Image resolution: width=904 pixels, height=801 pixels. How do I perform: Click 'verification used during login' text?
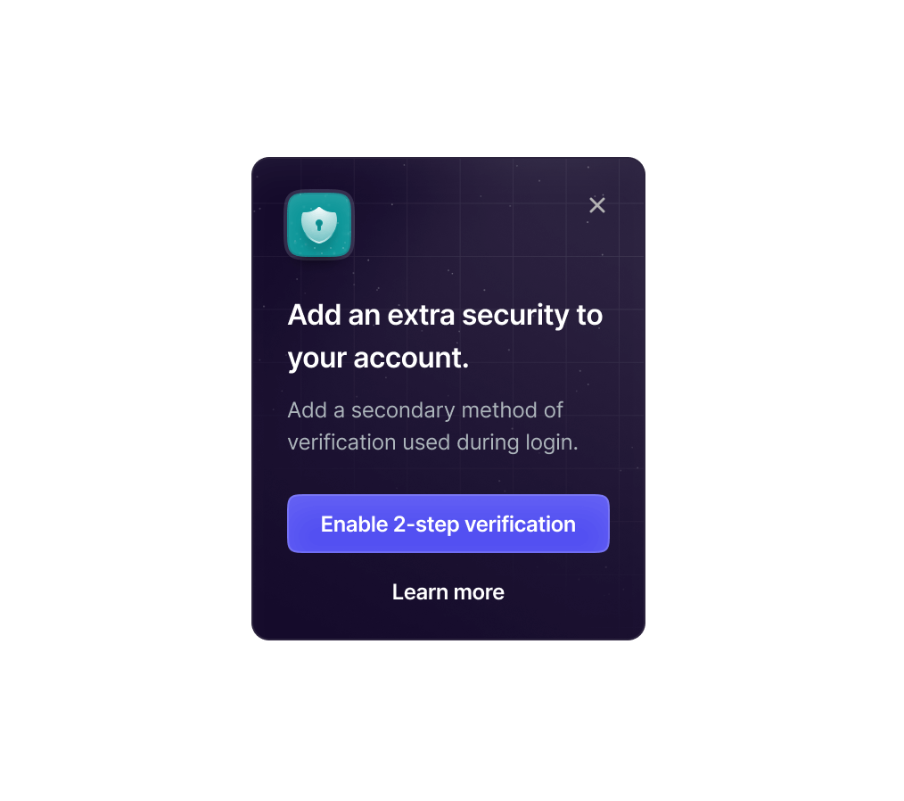pos(432,442)
